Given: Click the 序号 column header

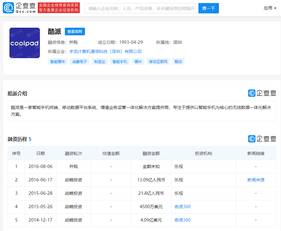Looking at the screenshot, I should 16,153.
